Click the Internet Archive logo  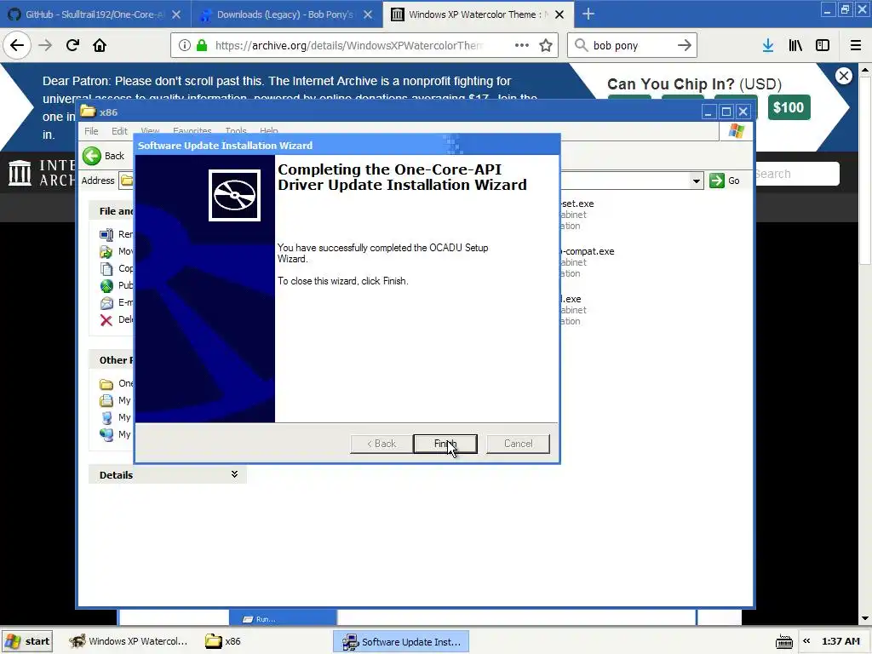click(40, 172)
